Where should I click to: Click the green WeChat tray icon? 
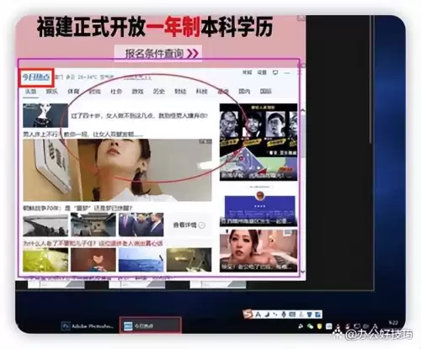click(x=310, y=326)
